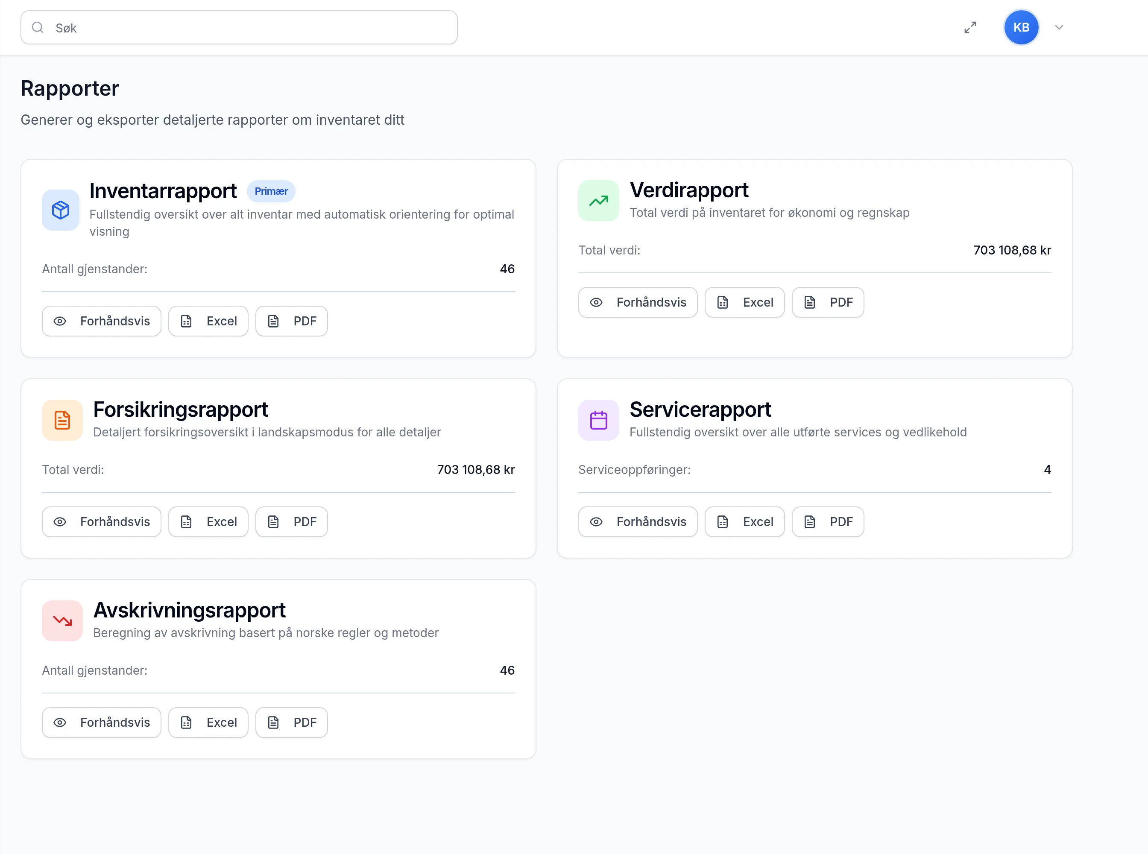Click the green Verdirapport trend icon
This screenshot has width=1148, height=854.
click(x=598, y=201)
